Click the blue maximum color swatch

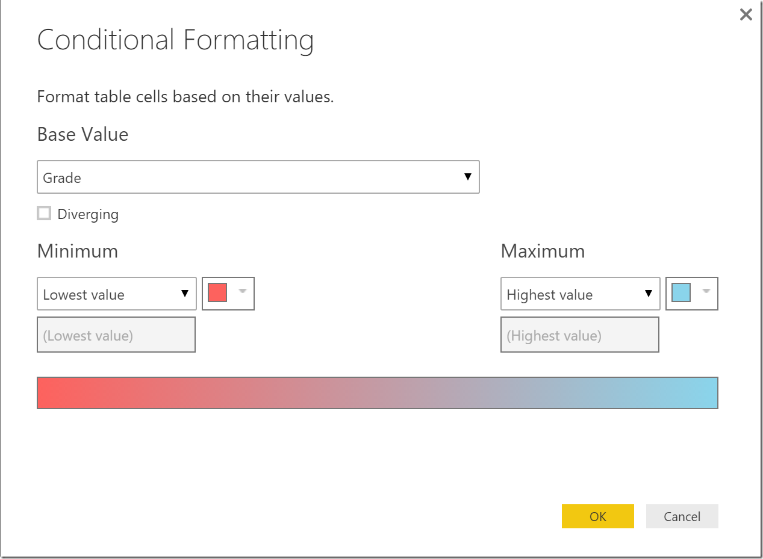(681, 293)
